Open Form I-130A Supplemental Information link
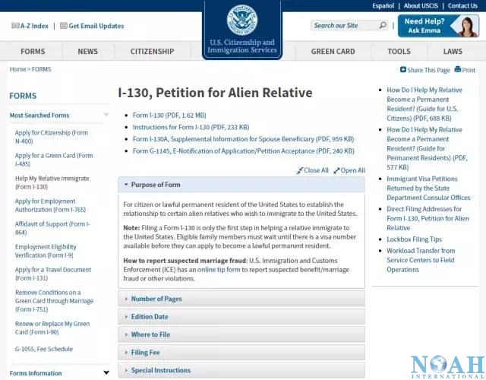The width and height of the screenshot is (486, 380). point(243,139)
